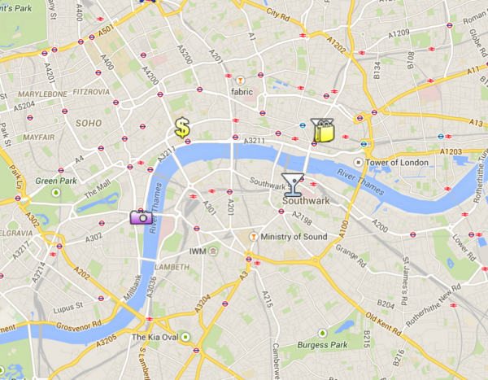Viewport: 488px width, 380px height.
Task: Select the yellow shopping bag marker
Action: point(323,130)
